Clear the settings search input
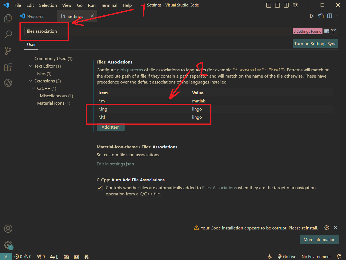This screenshot has height=260, width=346. pyautogui.click(x=327, y=31)
